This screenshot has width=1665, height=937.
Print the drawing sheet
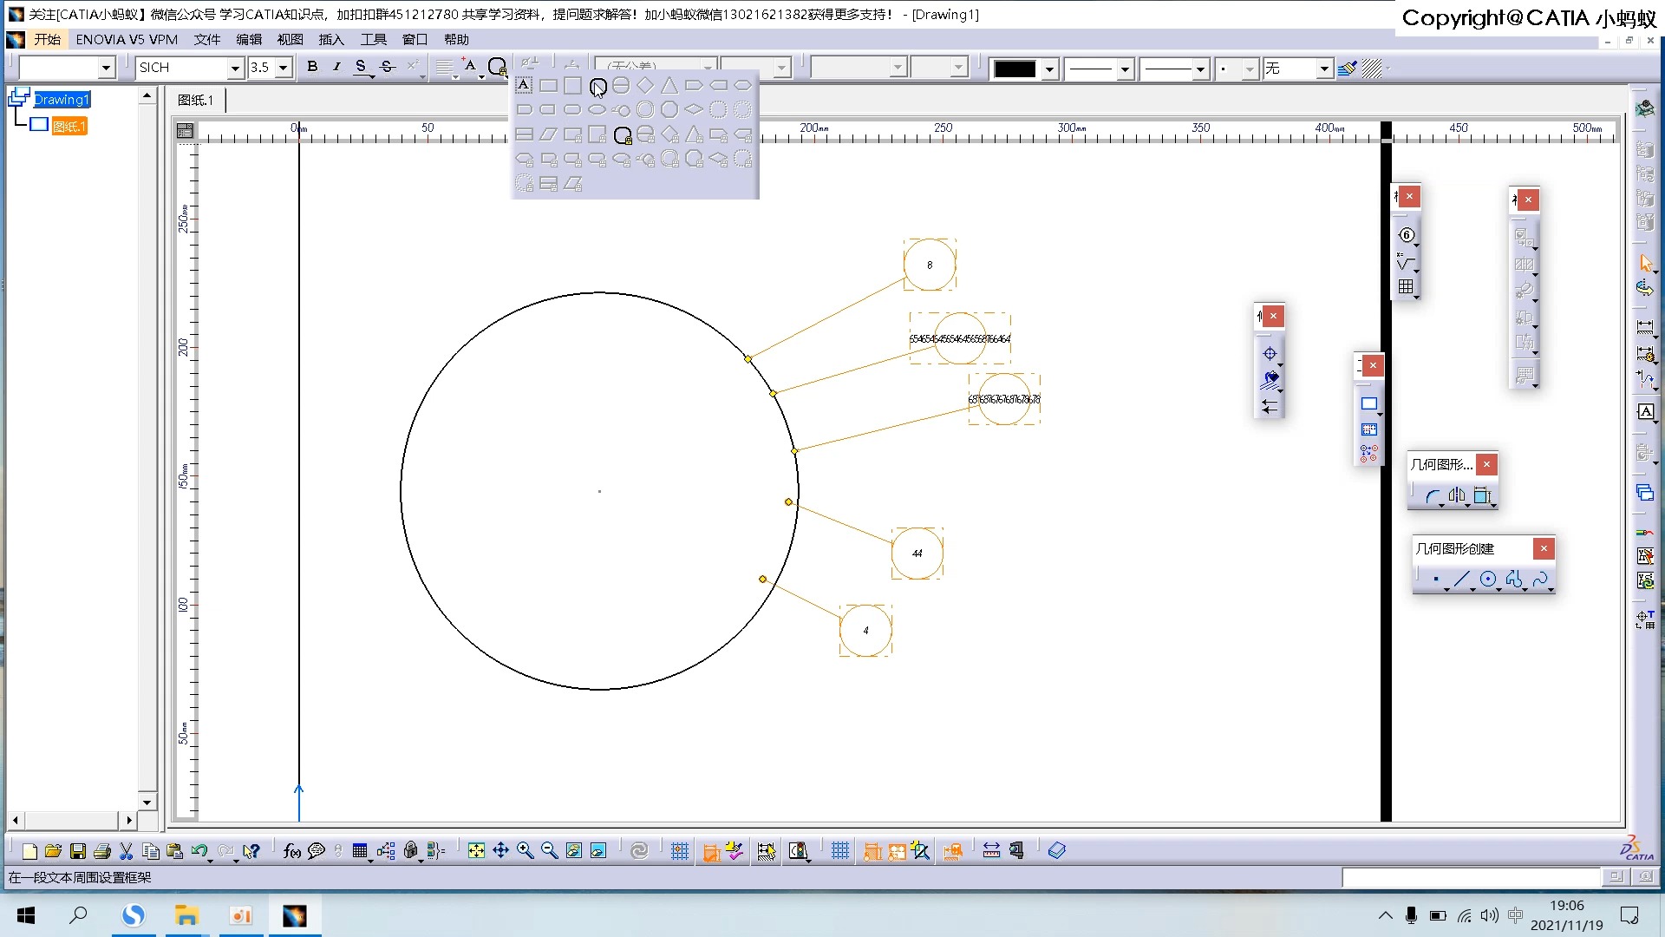pos(102,851)
